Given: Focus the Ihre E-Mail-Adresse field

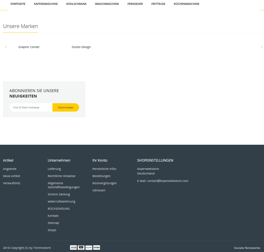Looking at the screenshot, I should [31, 107].
